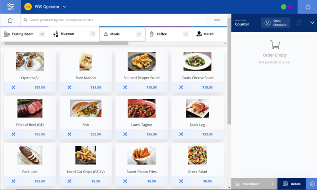Image resolution: width=317 pixels, height=190 pixels.
Task: Open the edit order note icon
Action: point(299,23)
